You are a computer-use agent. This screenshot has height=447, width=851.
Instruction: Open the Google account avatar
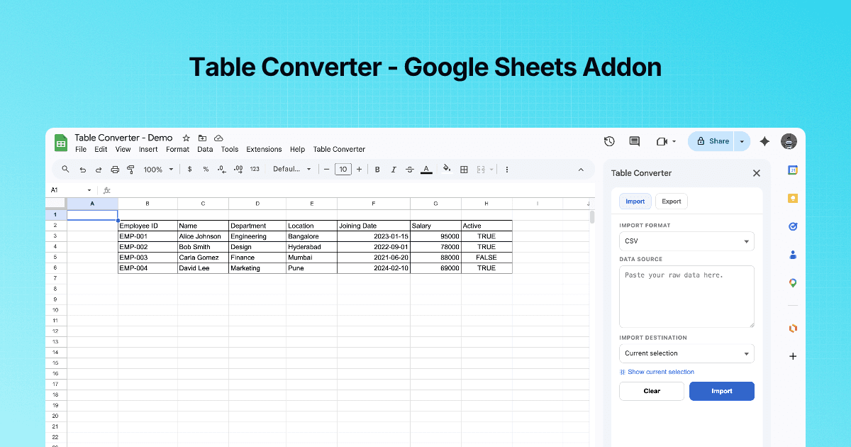click(789, 141)
